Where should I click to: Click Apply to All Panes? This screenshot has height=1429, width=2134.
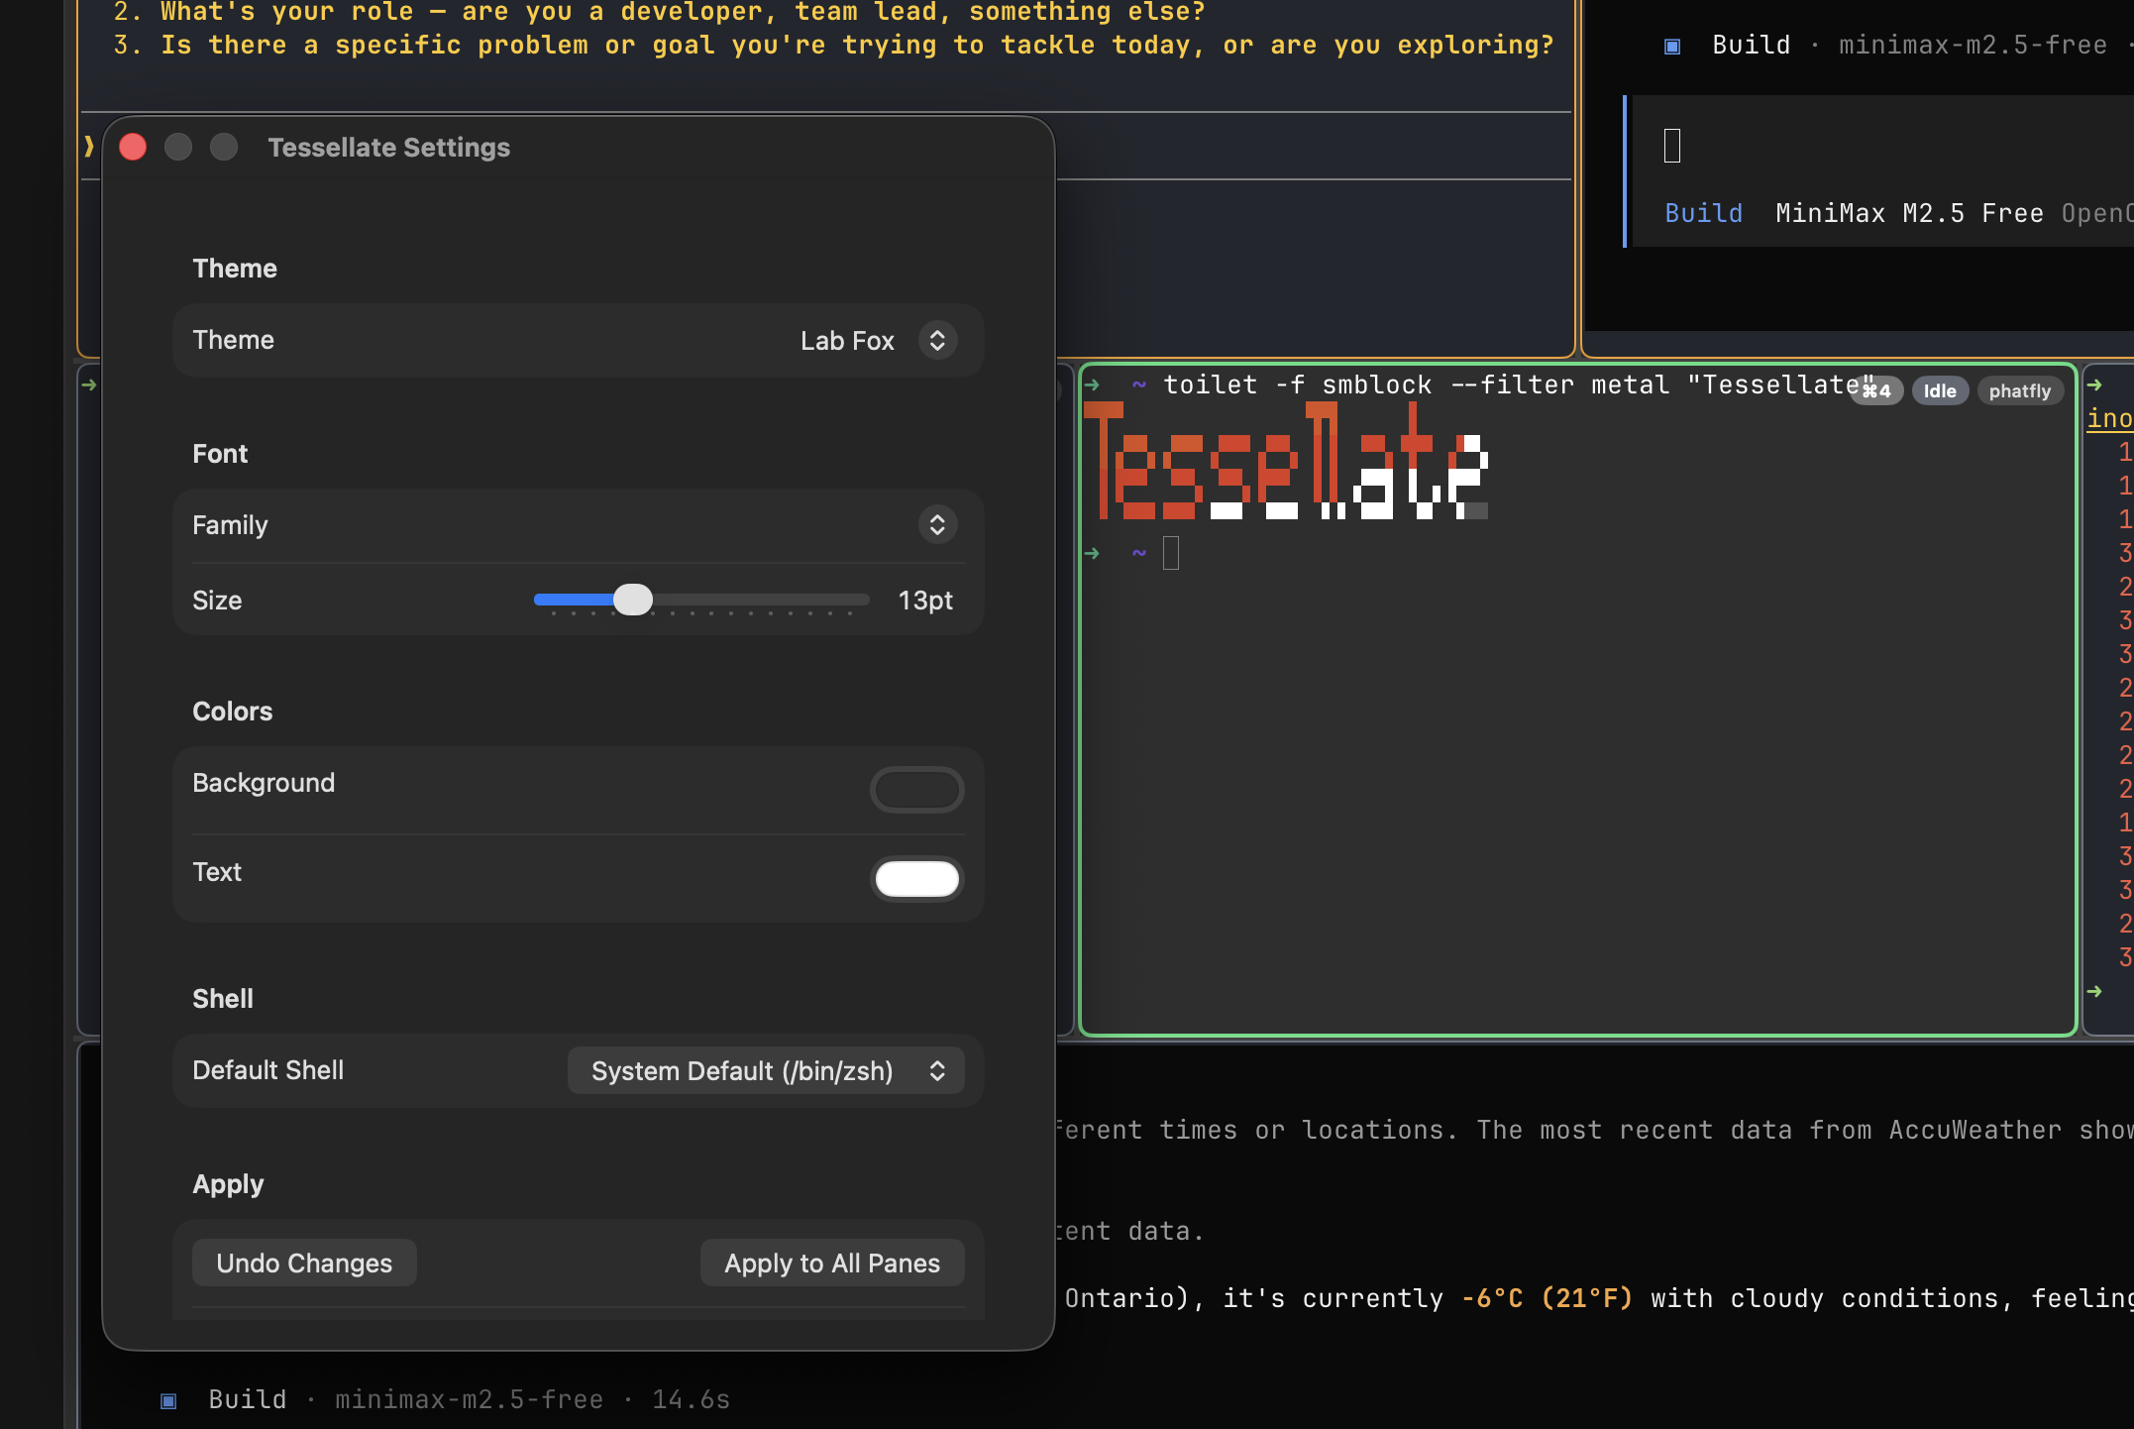pyautogui.click(x=831, y=1263)
